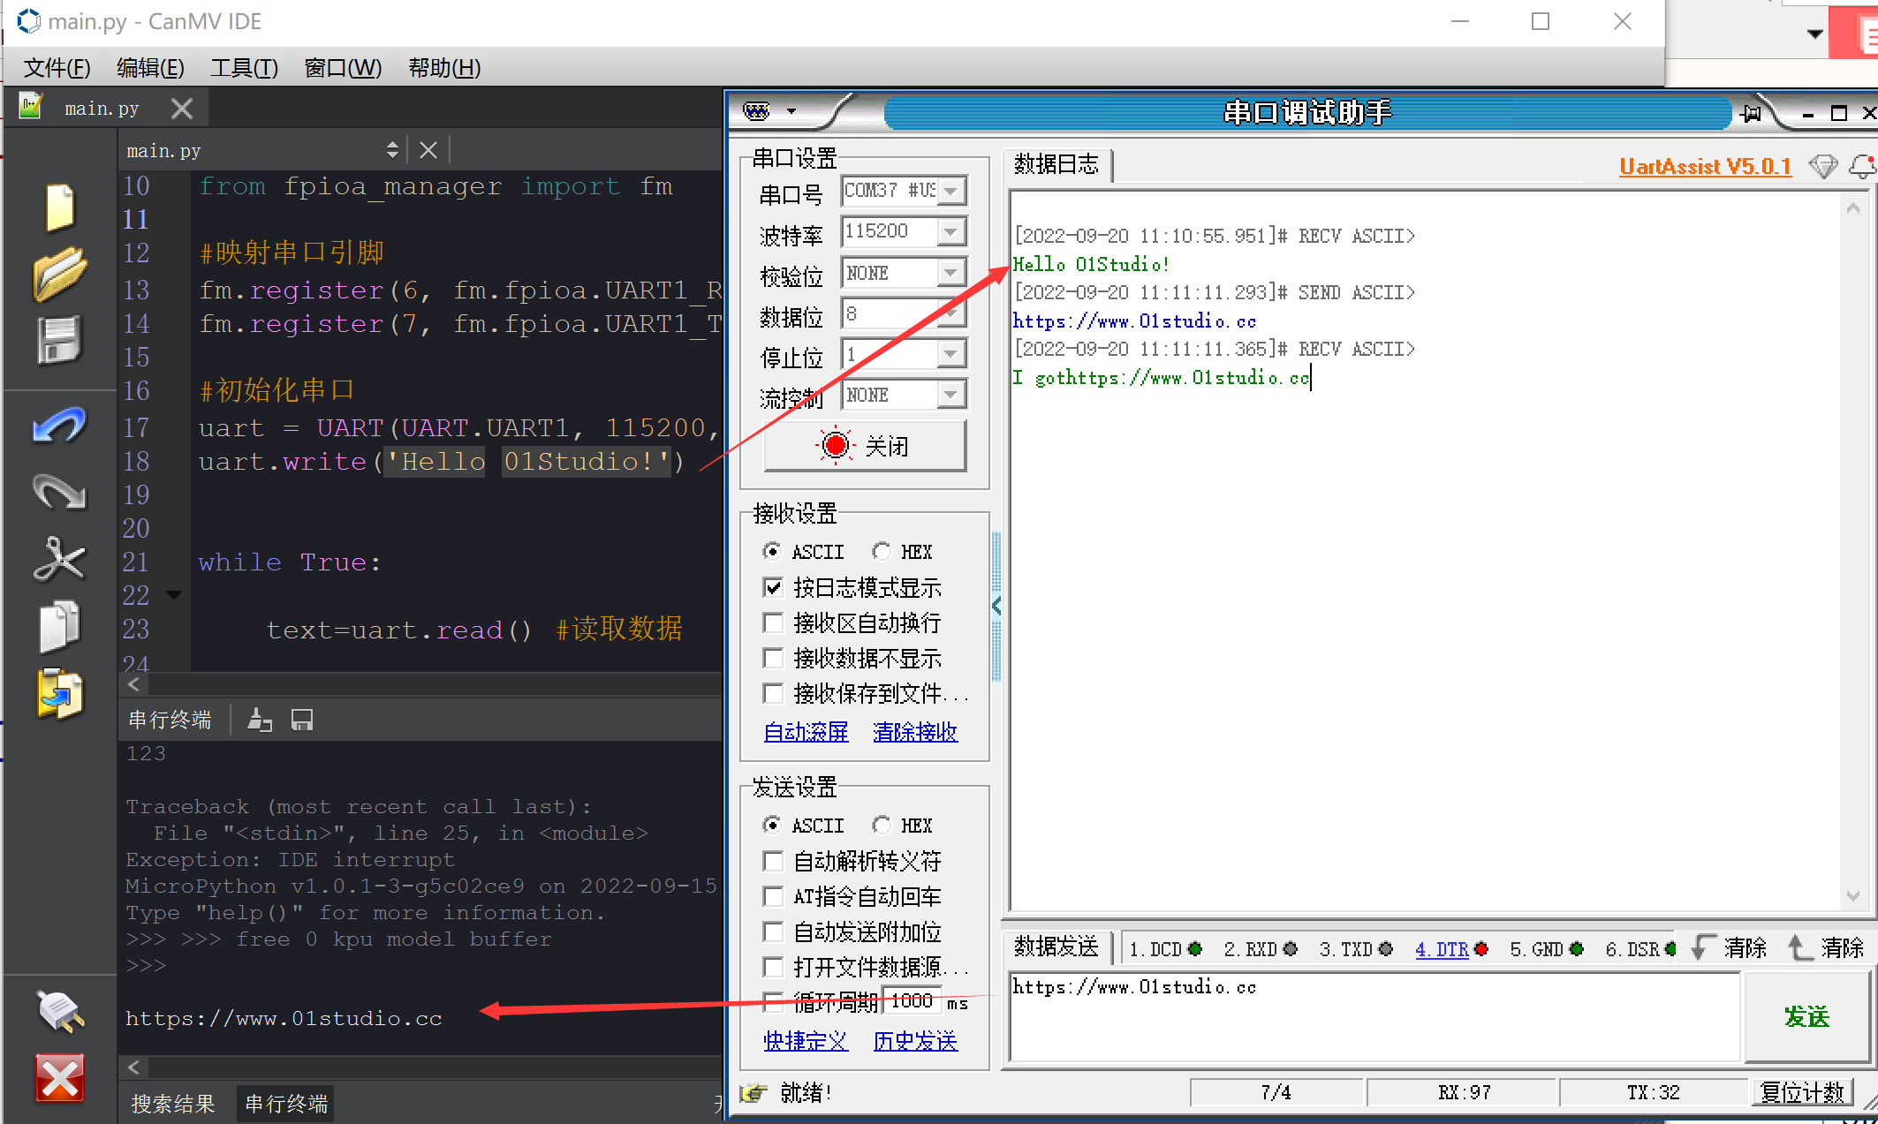Enable 自动解析转义符 checkbox
The width and height of the screenshot is (1878, 1124).
(773, 861)
